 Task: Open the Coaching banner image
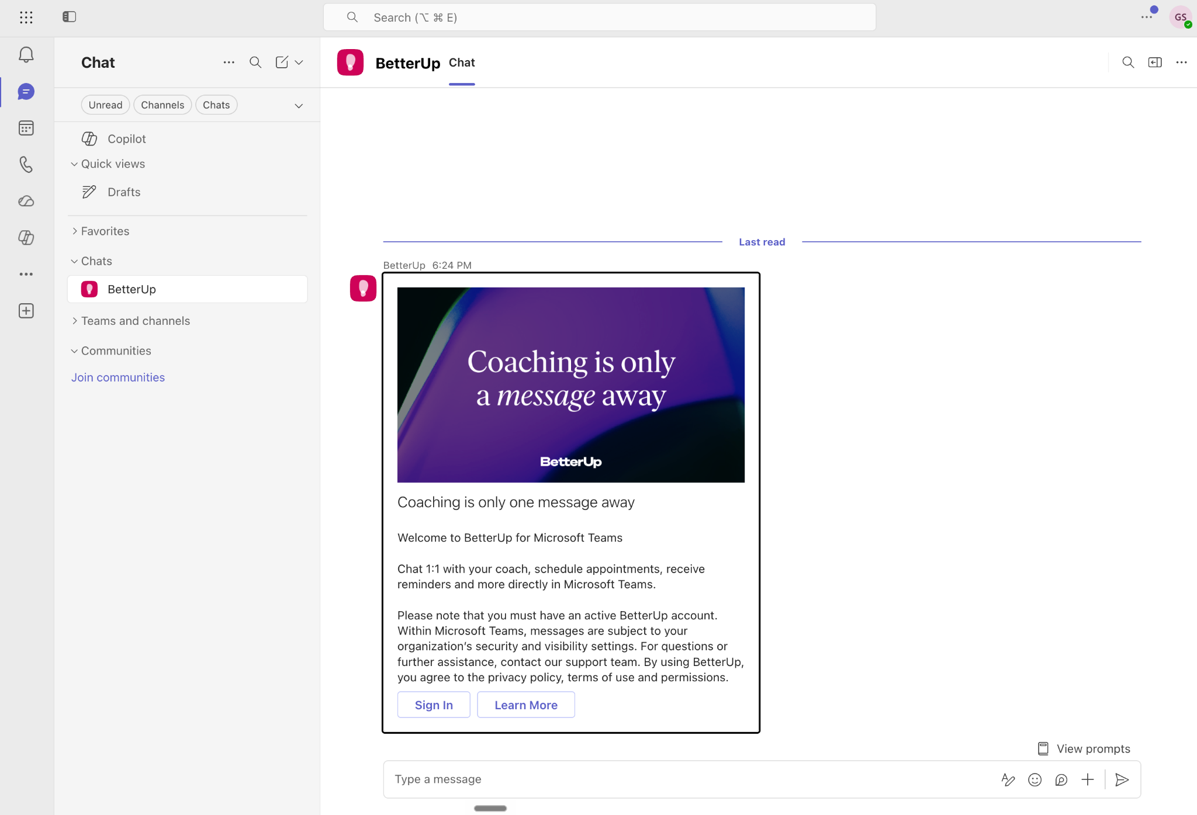pyautogui.click(x=571, y=385)
